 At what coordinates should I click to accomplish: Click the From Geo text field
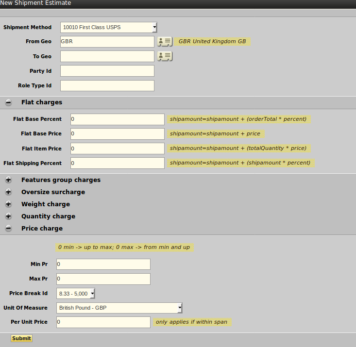107,42
